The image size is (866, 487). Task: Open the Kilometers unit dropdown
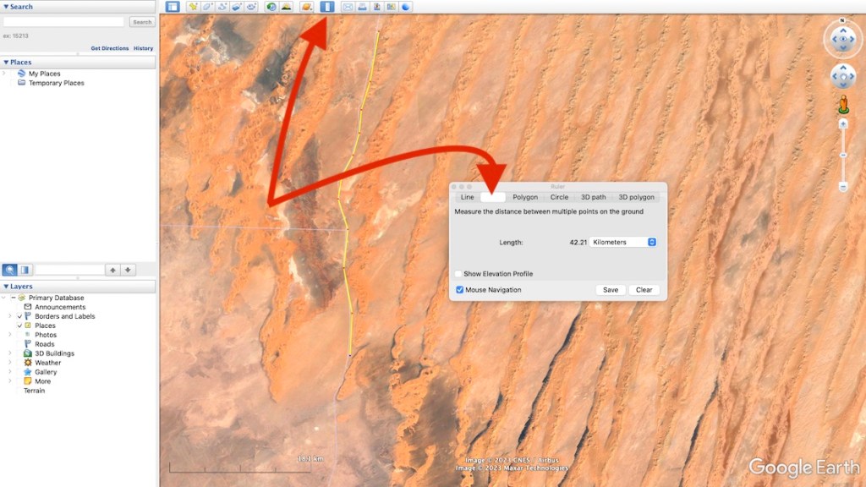(x=623, y=243)
